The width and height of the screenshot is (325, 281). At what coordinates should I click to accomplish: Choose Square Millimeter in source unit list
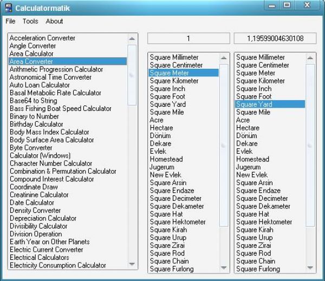click(x=184, y=57)
